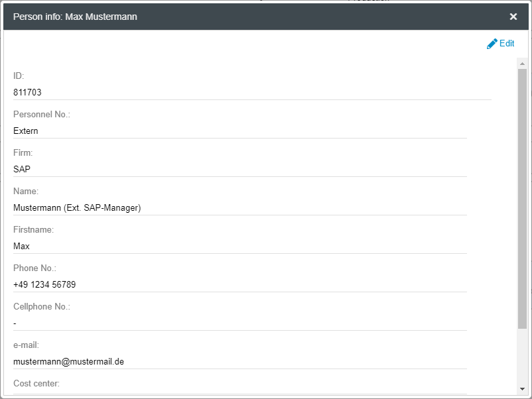This screenshot has height=399, width=532.
Task: Click the dialog title Person info: Max Mustermann
Action: [x=75, y=17]
